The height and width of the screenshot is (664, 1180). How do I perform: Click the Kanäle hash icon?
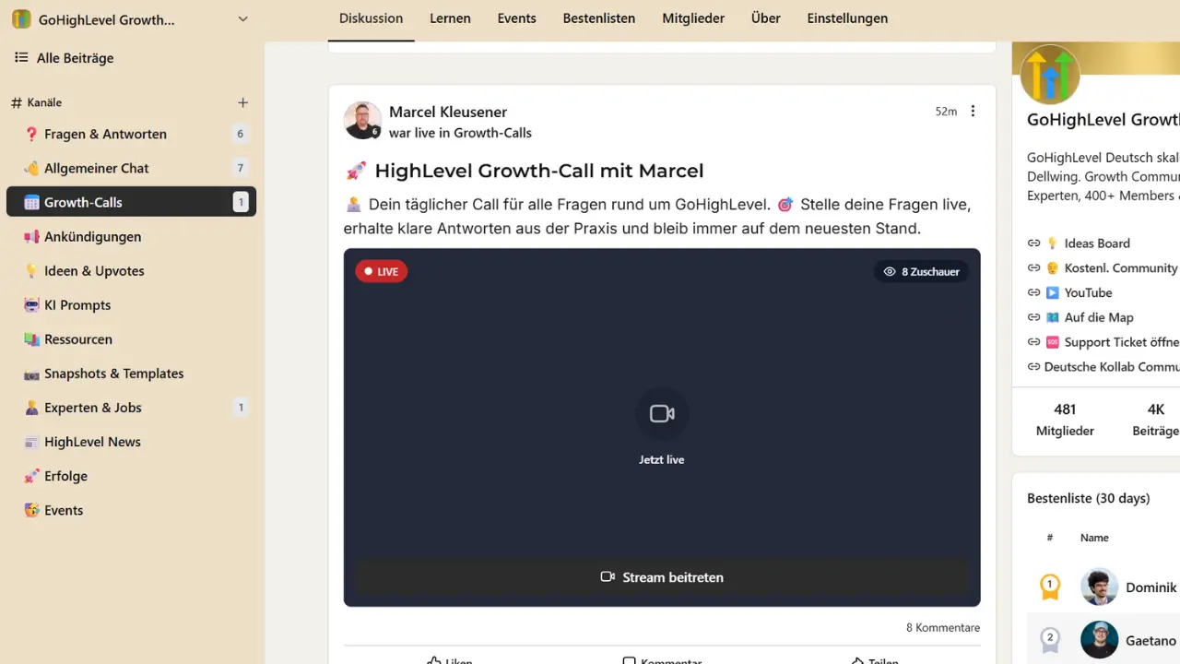tap(16, 102)
